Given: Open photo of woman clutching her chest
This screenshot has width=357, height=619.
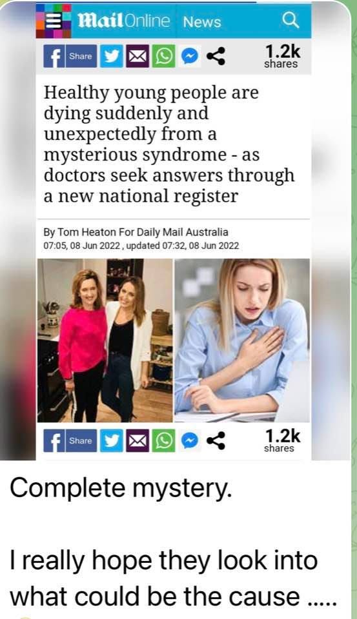Looking at the screenshot, I should [242, 340].
